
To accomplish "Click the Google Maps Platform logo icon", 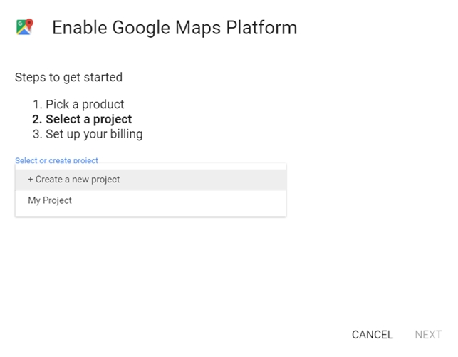I will click(x=24, y=28).
